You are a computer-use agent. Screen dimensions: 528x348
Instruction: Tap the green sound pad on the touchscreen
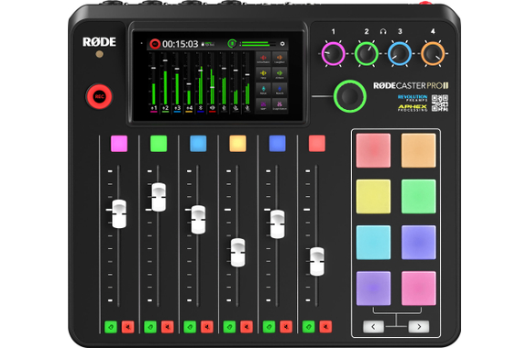(x=280, y=73)
